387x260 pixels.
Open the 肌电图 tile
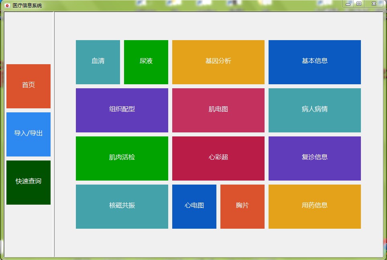tap(218, 110)
